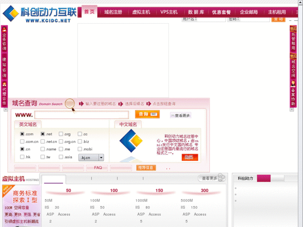The width and height of the screenshot is (303, 227).
Task: Check the .org.cn domain checkbox
Action: (x=61, y=142)
